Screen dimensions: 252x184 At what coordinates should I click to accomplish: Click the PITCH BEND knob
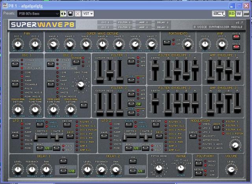(159, 168)
